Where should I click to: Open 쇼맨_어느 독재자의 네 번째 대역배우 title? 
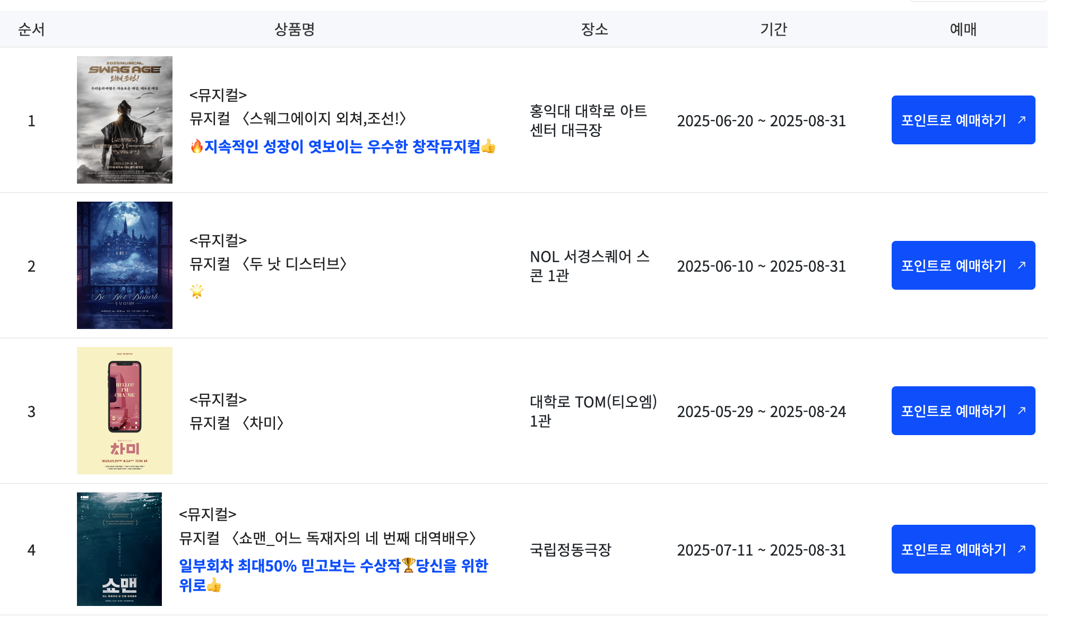pos(327,538)
